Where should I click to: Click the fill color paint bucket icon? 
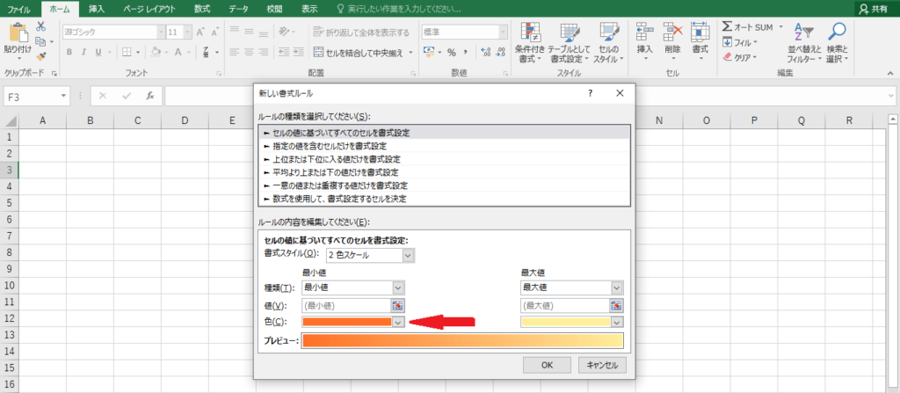point(156,52)
